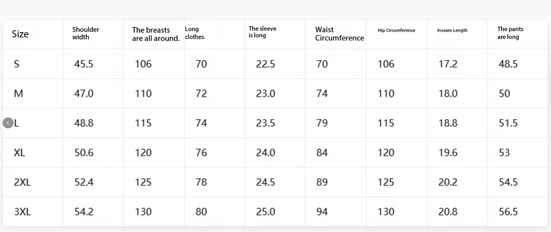The height and width of the screenshot is (232, 551).
Task: Click the Waist Circumference header
Action: coord(339,34)
